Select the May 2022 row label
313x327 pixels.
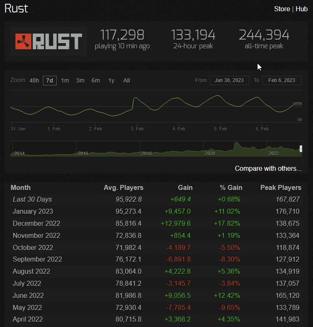point(28,308)
